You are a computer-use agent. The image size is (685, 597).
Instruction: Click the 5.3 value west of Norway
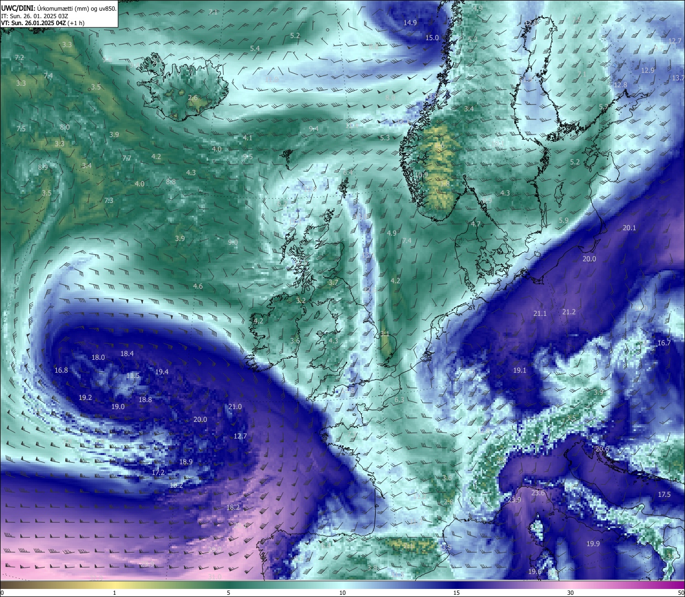click(x=385, y=138)
